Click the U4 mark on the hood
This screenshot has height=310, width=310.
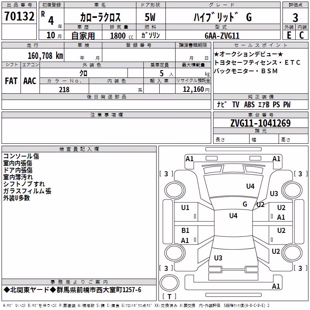tap(250, 186)
